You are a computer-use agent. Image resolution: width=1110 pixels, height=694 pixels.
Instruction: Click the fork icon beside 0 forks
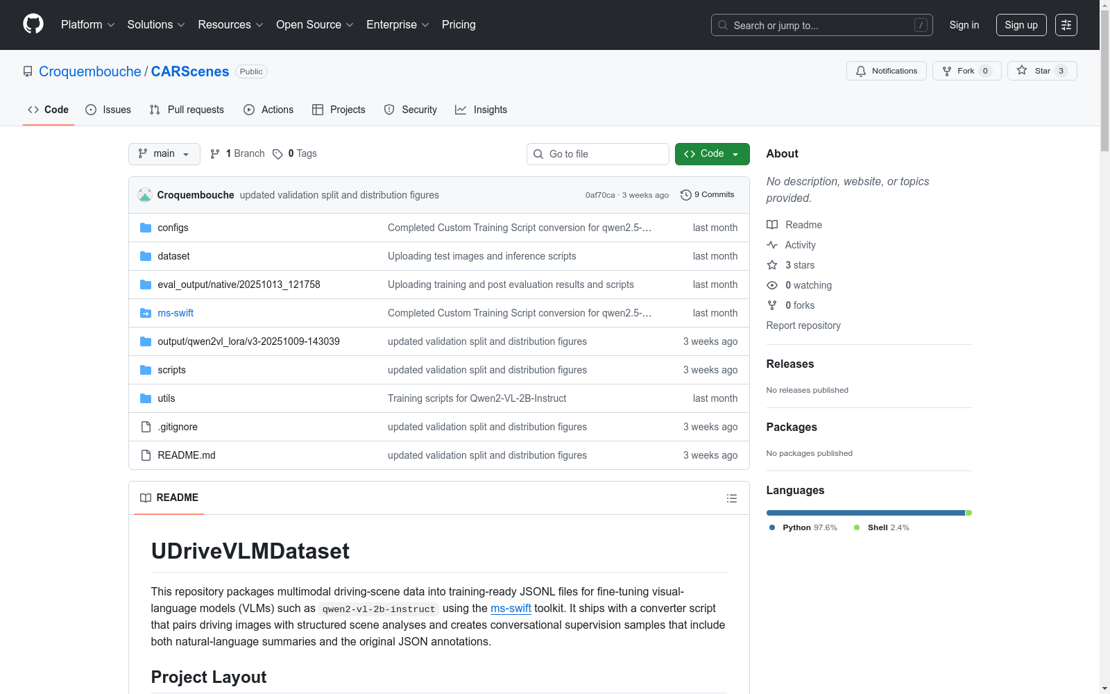[772, 305]
